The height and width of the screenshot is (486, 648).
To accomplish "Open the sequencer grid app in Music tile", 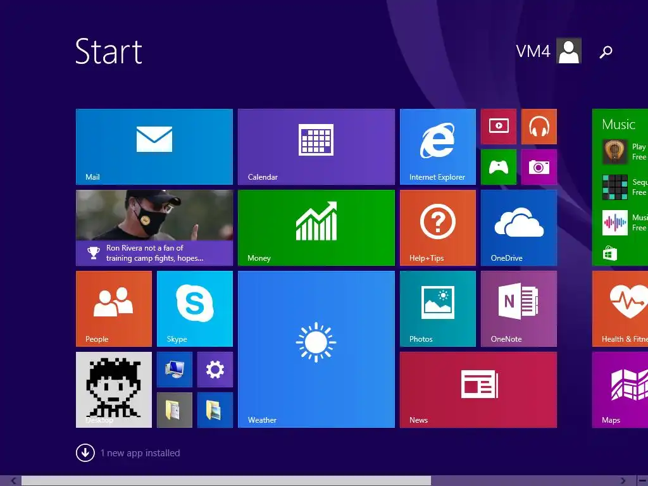I will [x=615, y=187].
